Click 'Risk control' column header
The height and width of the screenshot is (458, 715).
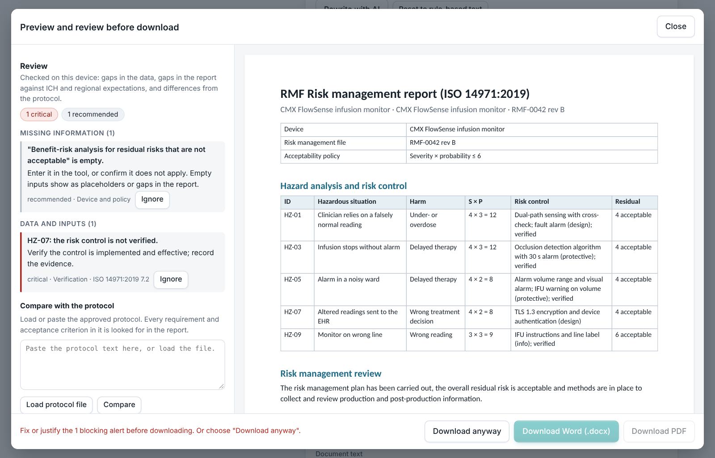pyautogui.click(x=561, y=202)
